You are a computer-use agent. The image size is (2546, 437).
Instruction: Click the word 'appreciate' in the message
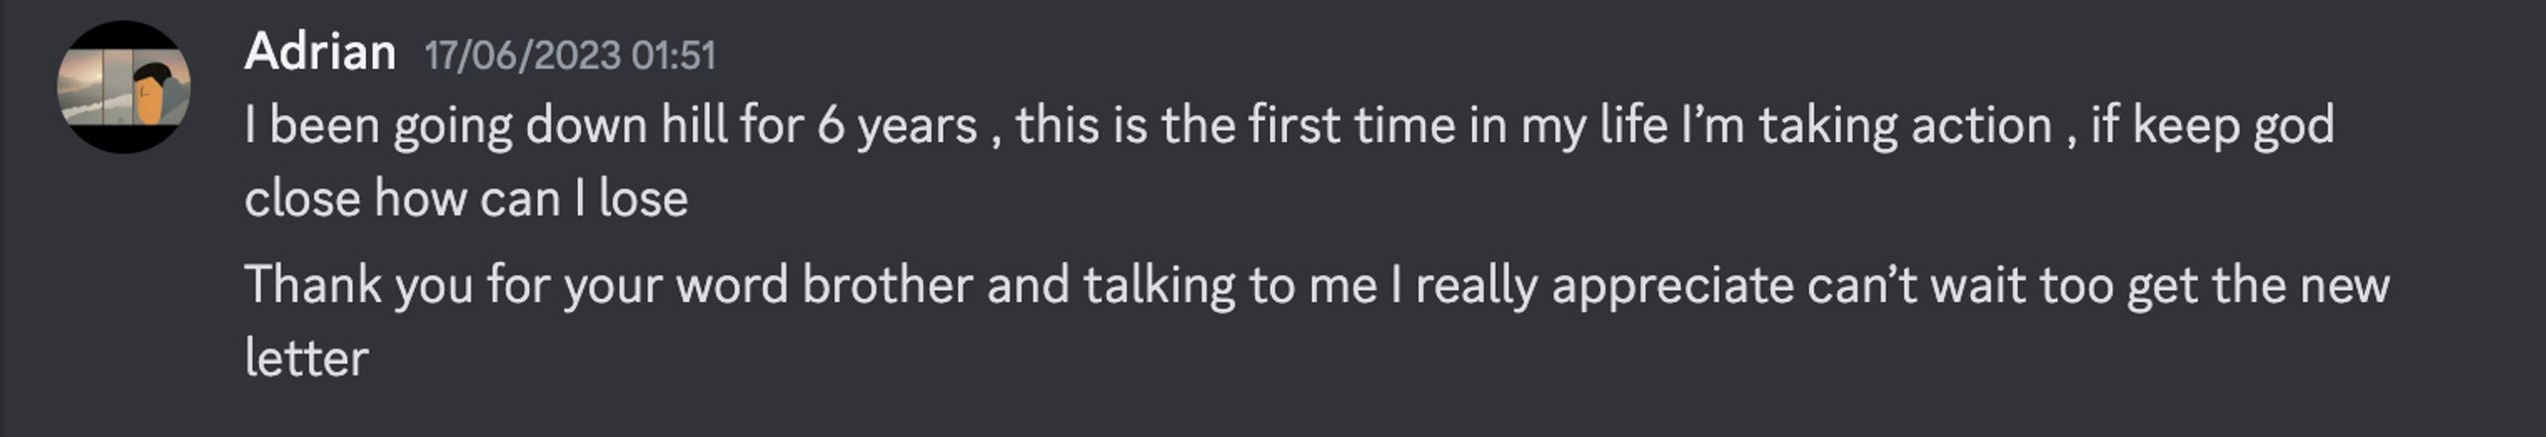(x=1672, y=286)
